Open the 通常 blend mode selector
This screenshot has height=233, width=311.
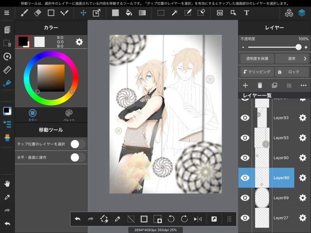point(292,59)
